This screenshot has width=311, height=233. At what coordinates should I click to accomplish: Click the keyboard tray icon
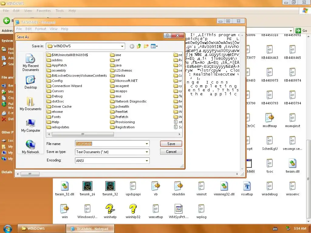click(275, 229)
